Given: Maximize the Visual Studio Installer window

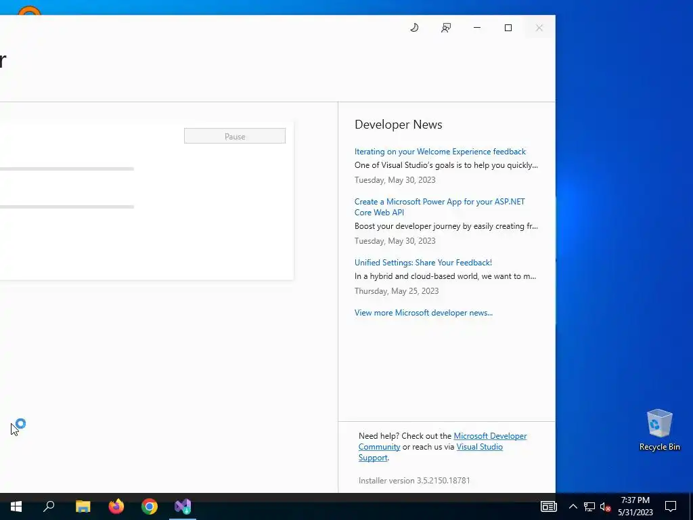Looking at the screenshot, I should pos(508,28).
